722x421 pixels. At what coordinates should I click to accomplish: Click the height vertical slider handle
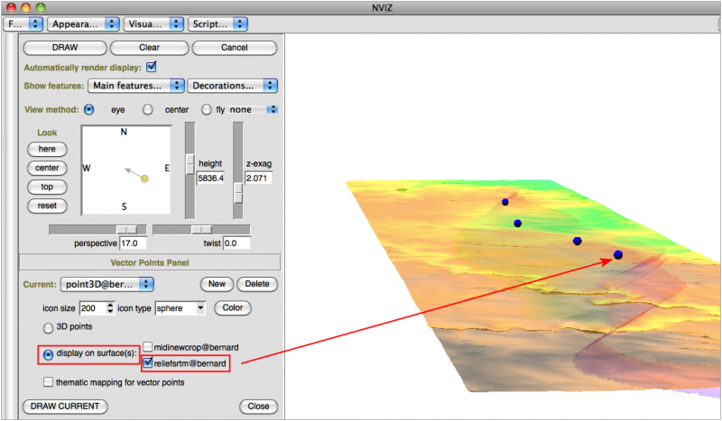tap(190, 162)
